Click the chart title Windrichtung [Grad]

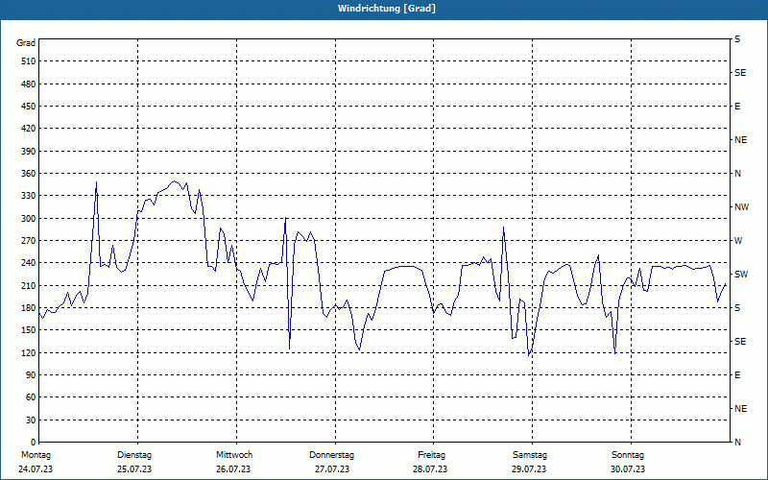387,9
